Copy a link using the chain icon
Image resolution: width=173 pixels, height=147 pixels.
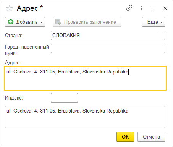click(129, 8)
